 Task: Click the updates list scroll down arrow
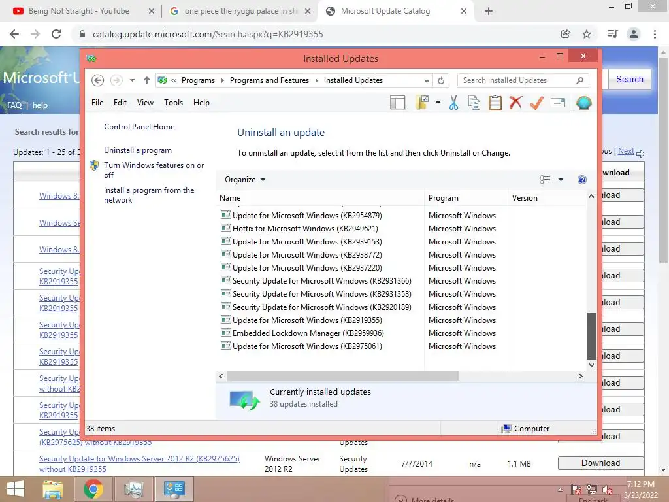[x=591, y=365]
